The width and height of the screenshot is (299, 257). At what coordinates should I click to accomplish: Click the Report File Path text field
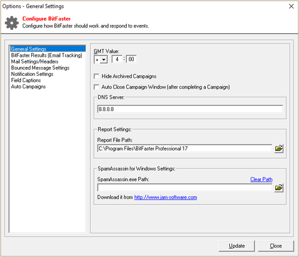pyautogui.click(x=185, y=148)
